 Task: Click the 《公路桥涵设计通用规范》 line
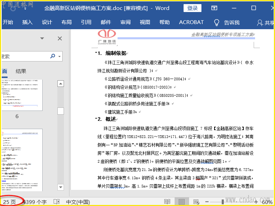(145, 79)
